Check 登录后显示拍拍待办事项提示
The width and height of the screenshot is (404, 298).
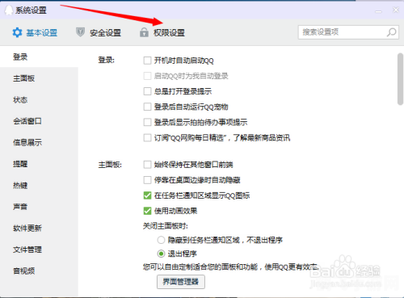click(x=147, y=122)
